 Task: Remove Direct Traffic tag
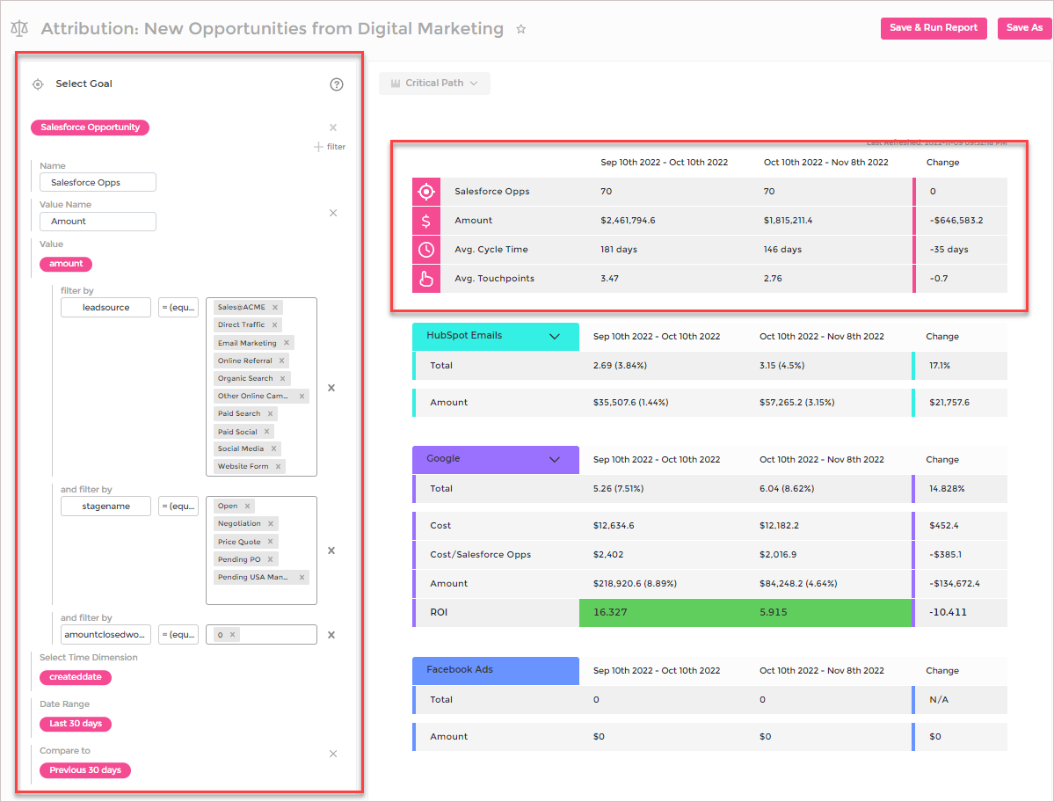[x=274, y=324]
